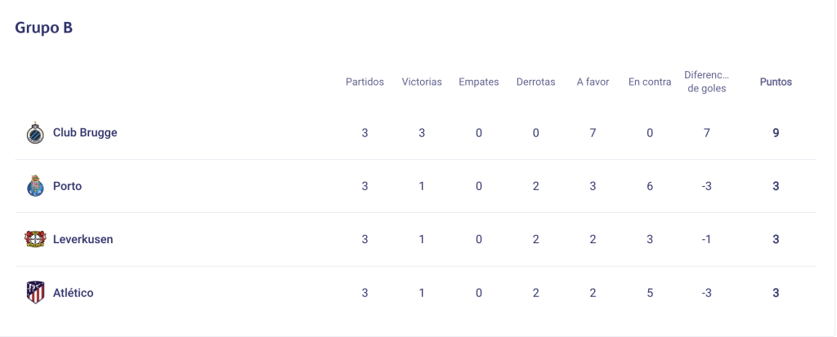Open the Club Brugge team link
Viewport: 837px width, 337px height.
(x=85, y=132)
